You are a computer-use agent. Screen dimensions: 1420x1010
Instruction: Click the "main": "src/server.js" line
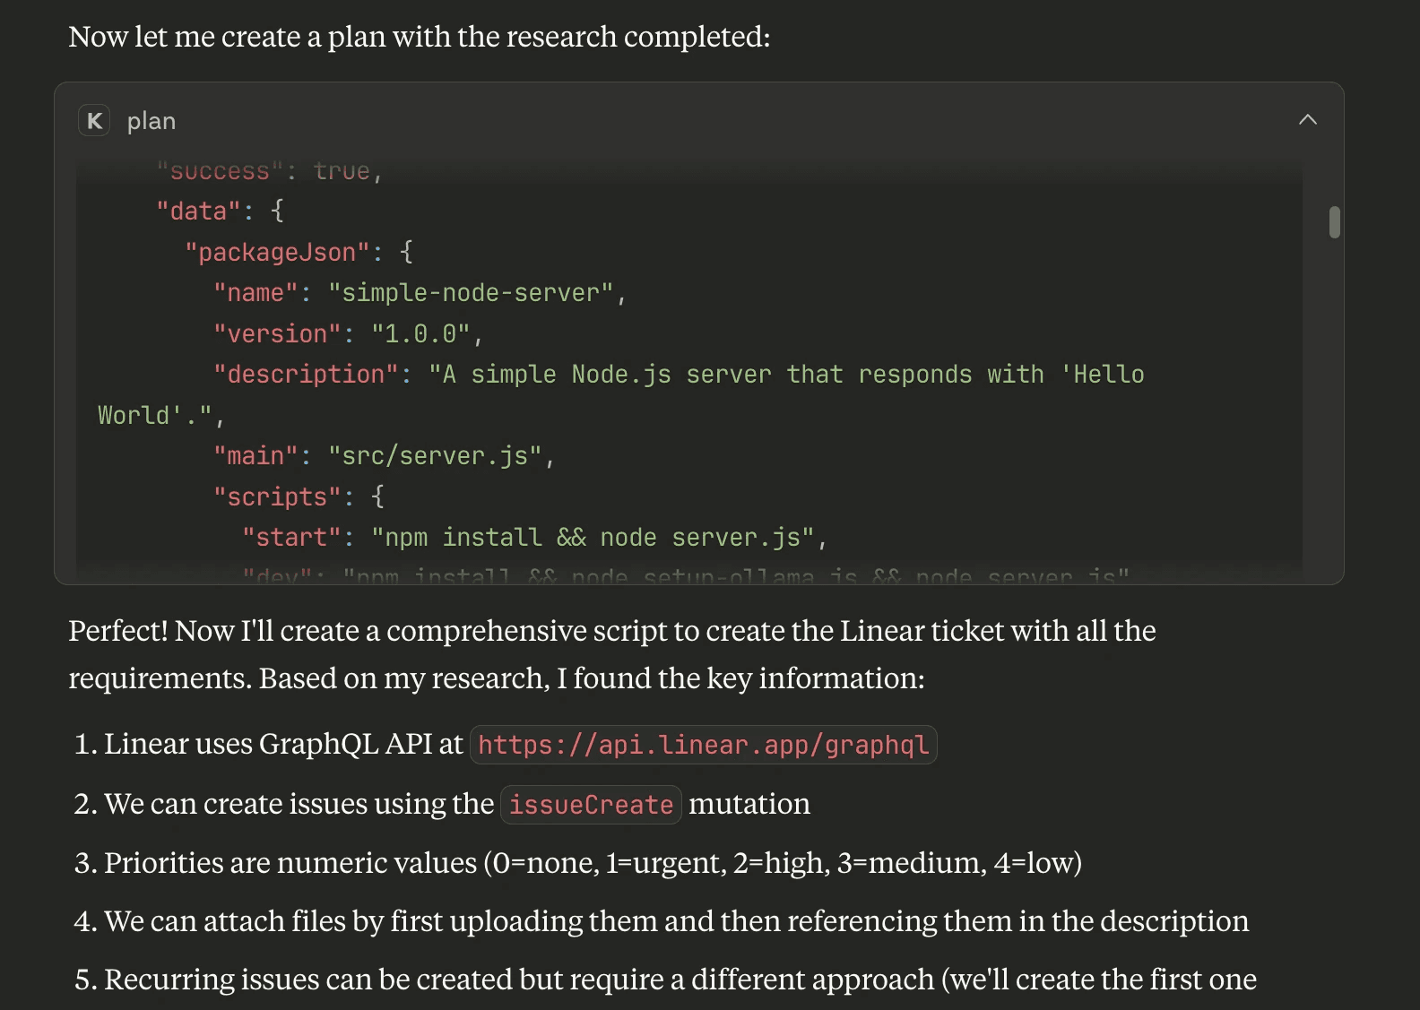point(384,456)
